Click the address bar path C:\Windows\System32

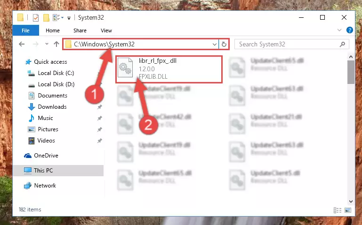104,44
